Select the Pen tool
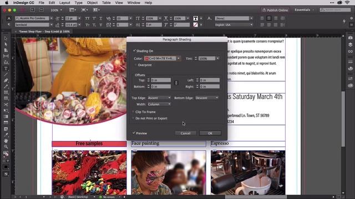This screenshot has width=355, height=199. 6,80
